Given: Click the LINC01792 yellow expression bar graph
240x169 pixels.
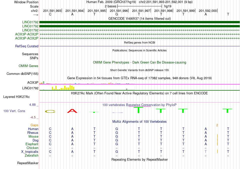Looking at the screenshot, I should point(87,88).
